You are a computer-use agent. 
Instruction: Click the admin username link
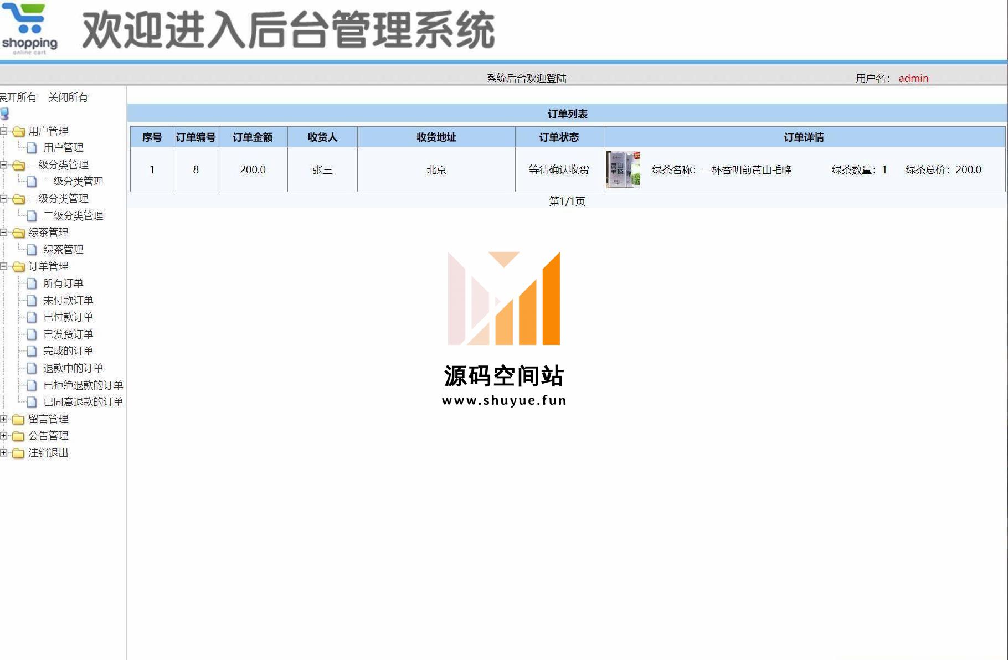[x=913, y=79]
